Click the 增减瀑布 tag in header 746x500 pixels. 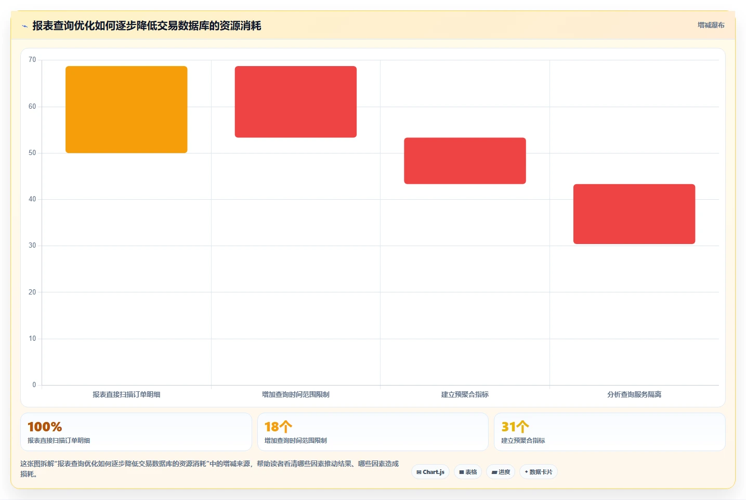tap(711, 25)
